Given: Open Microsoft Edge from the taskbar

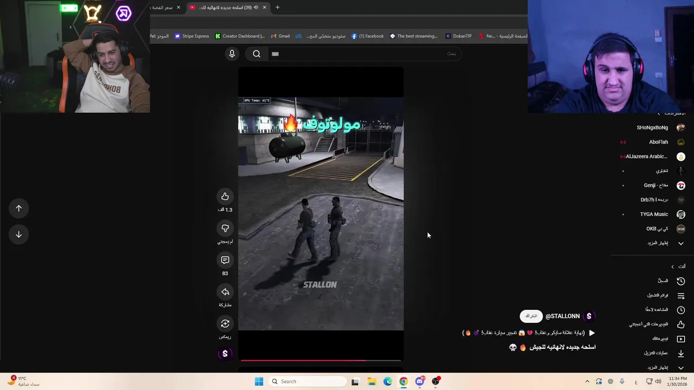Looking at the screenshot, I should click(x=388, y=381).
